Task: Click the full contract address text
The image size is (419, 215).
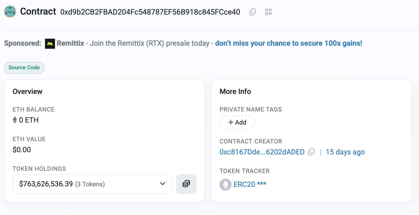Action: coord(150,12)
